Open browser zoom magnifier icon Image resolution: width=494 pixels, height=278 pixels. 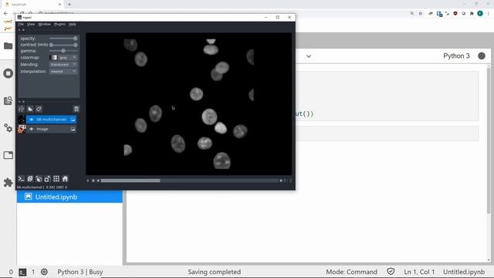click(x=412, y=14)
